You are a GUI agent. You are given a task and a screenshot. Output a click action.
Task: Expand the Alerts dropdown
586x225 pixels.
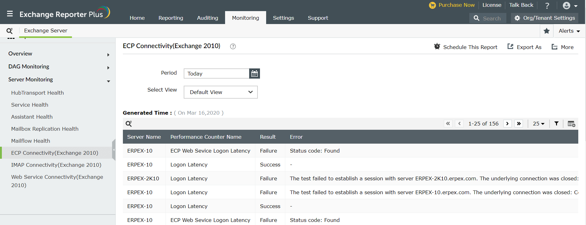tap(569, 31)
